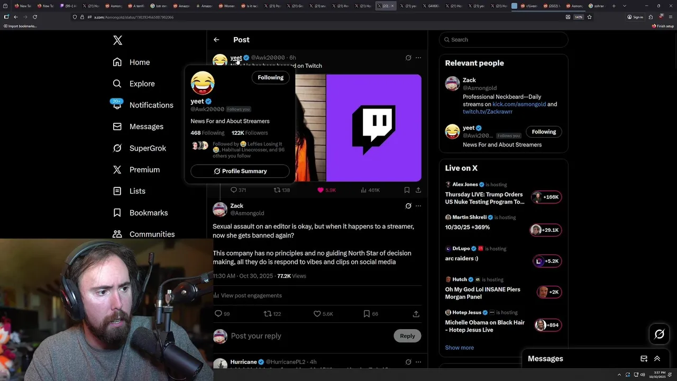The image size is (677, 381).
Task: Open more options on Zack's post
Action: 418,206
